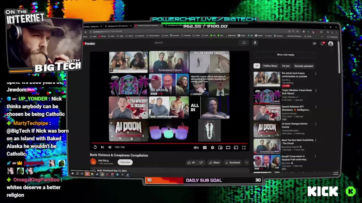The height and width of the screenshot is (203, 362).
Task: Open the player settings gear
Action: pos(212,147)
